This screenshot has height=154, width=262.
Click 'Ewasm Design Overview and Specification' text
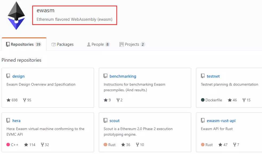[x=41, y=84]
